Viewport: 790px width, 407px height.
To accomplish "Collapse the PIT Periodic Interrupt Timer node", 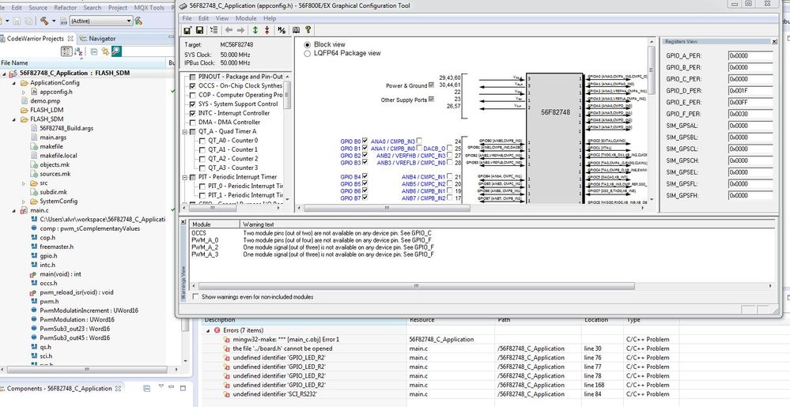I will [184, 177].
